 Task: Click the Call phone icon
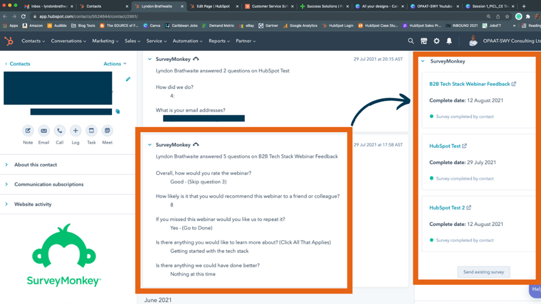point(60,131)
